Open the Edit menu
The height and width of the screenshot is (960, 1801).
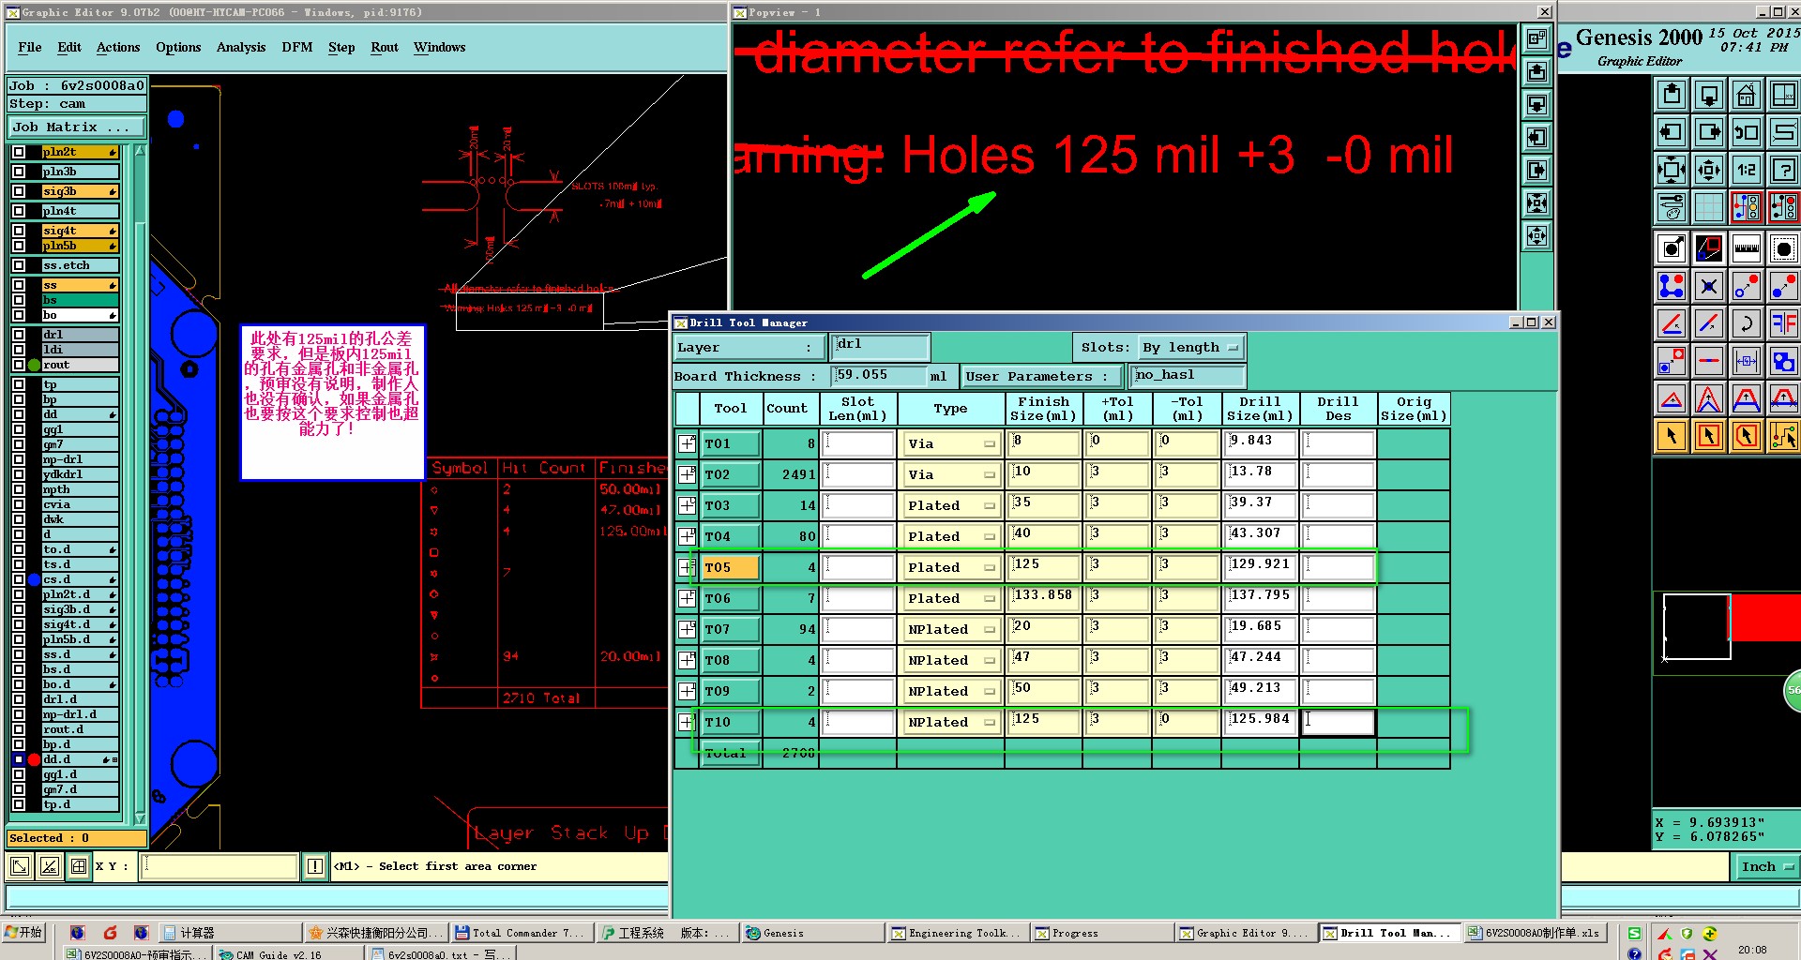pyautogui.click(x=69, y=47)
